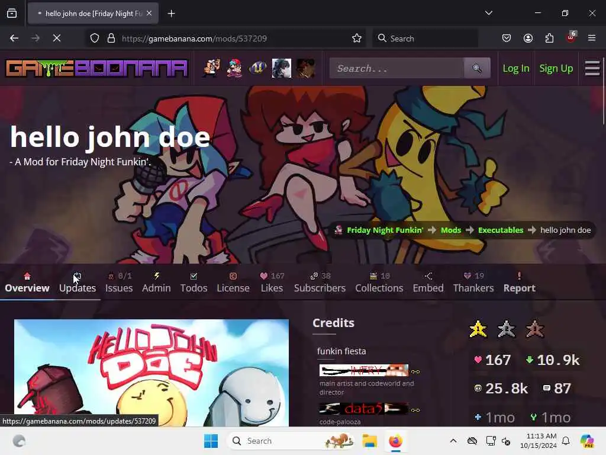Click the funkin fiesta credits group

[x=341, y=351]
